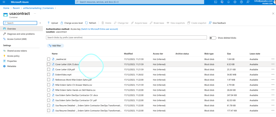Open the Info@pexabo.com account menu
Image resolution: width=276 pixels, height=117 pixels.
[x=265, y=2]
